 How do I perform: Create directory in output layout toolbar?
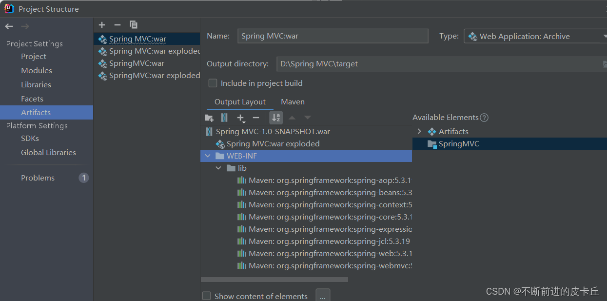coord(209,118)
